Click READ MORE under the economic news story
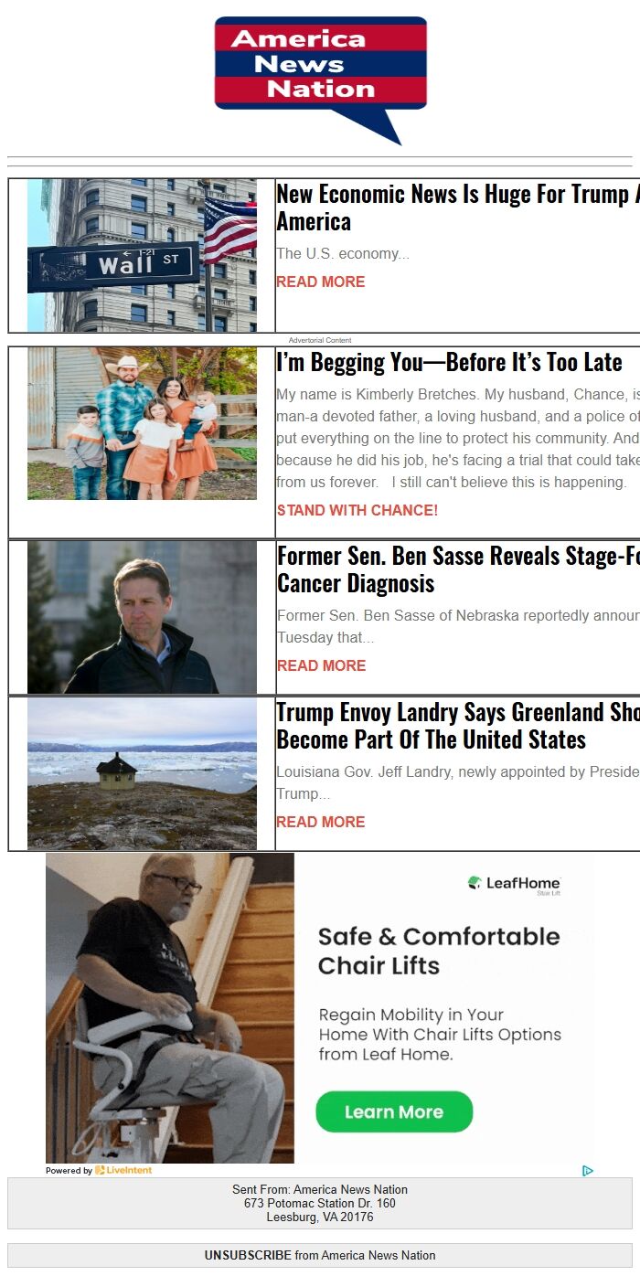640x1276 pixels. (x=321, y=282)
